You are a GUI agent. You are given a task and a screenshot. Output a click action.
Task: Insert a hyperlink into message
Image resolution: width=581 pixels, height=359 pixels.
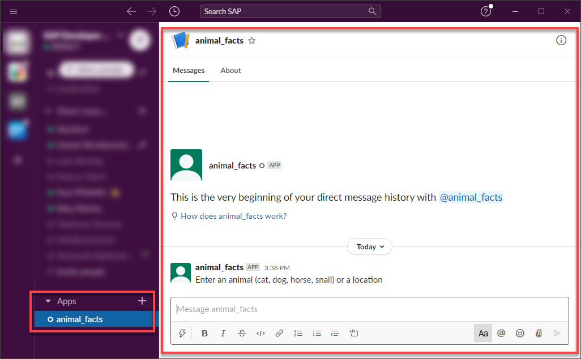pyautogui.click(x=279, y=333)
